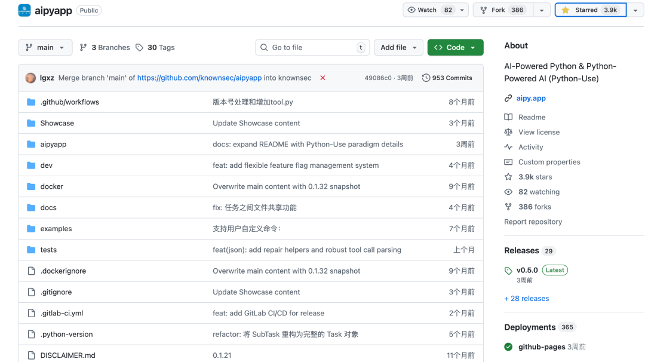Click the tag icon next to v0.5.0

(508, 270)
